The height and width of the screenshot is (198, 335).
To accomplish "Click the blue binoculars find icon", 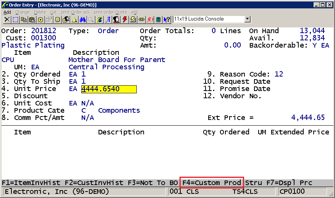I will click(x=83, y=19).
